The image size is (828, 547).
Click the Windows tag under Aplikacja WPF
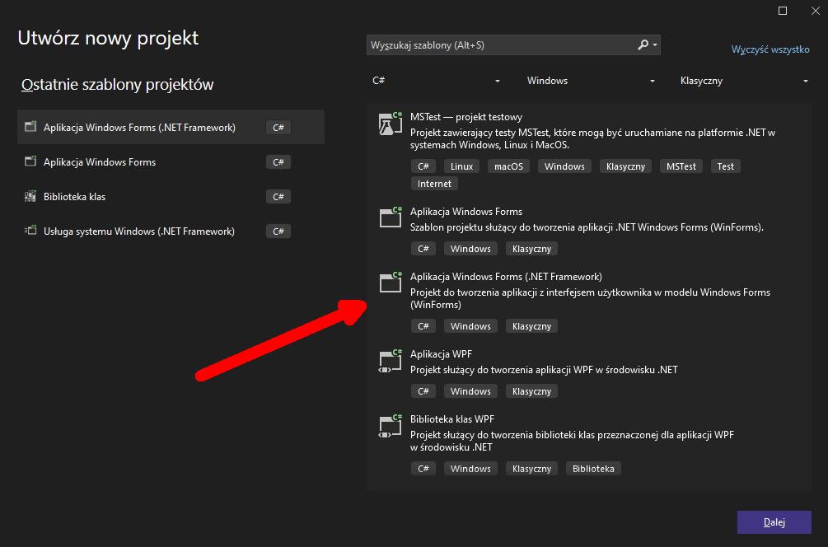(x=470, y=391)
